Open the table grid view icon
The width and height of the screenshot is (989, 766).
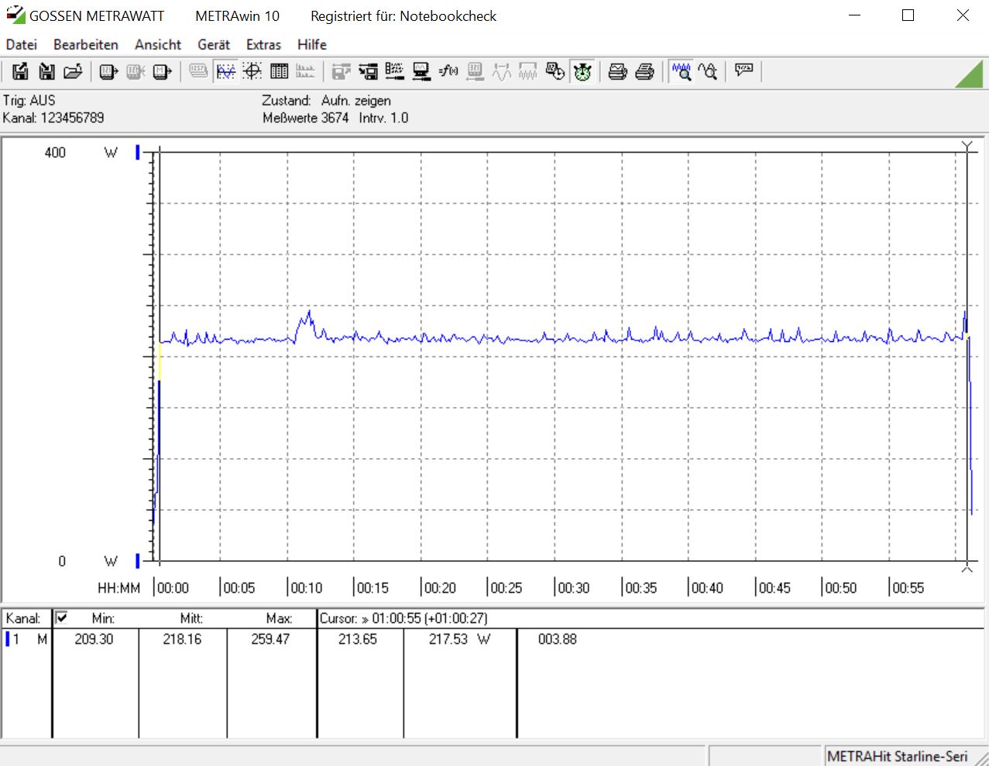[x=279, y=72]
